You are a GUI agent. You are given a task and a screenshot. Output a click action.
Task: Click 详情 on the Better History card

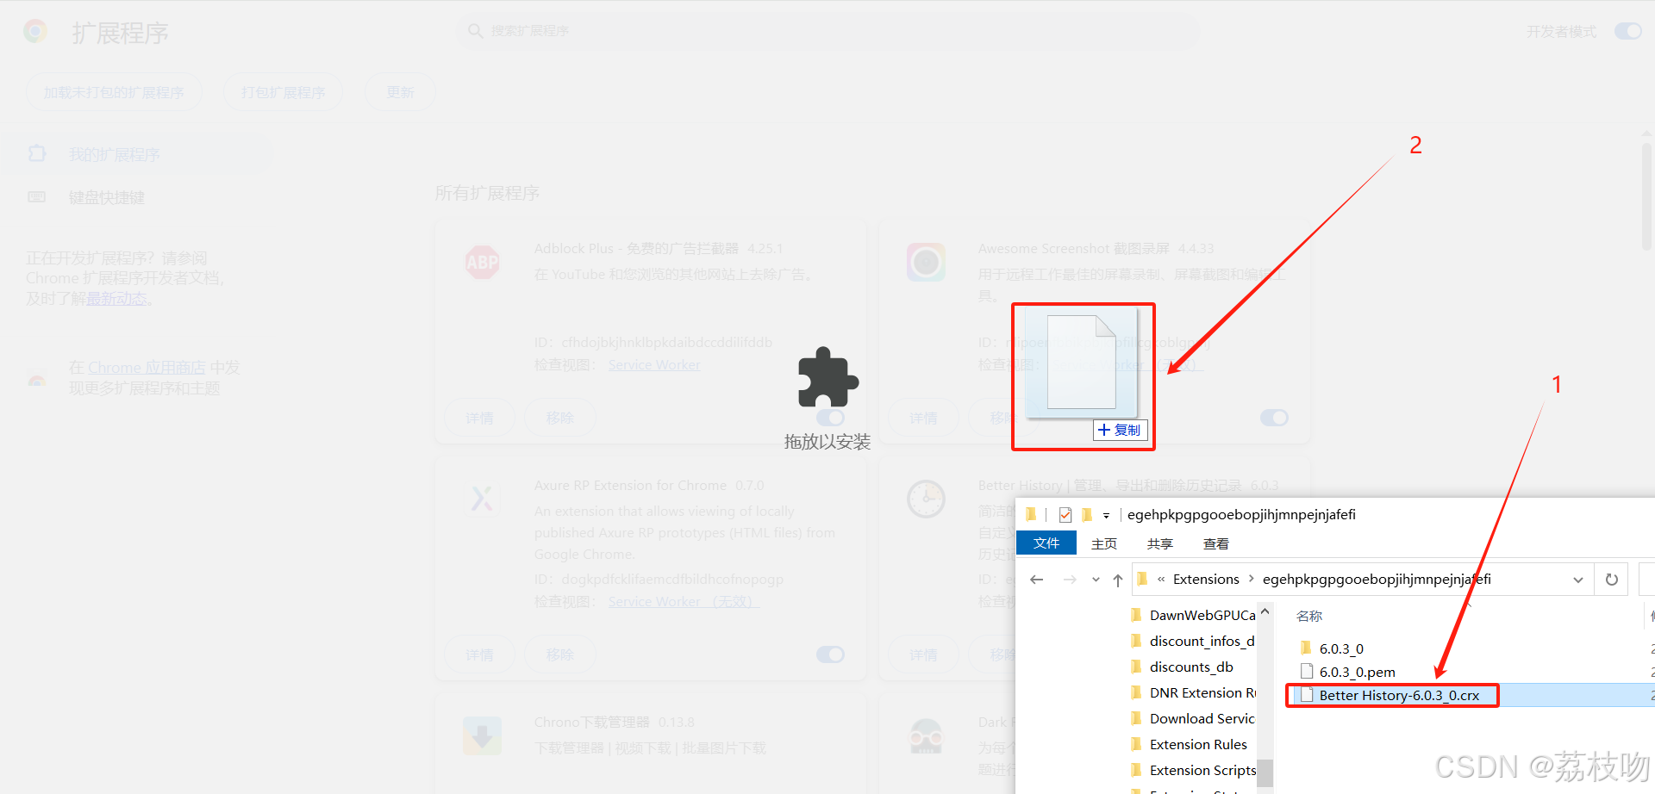click(924, 654)
